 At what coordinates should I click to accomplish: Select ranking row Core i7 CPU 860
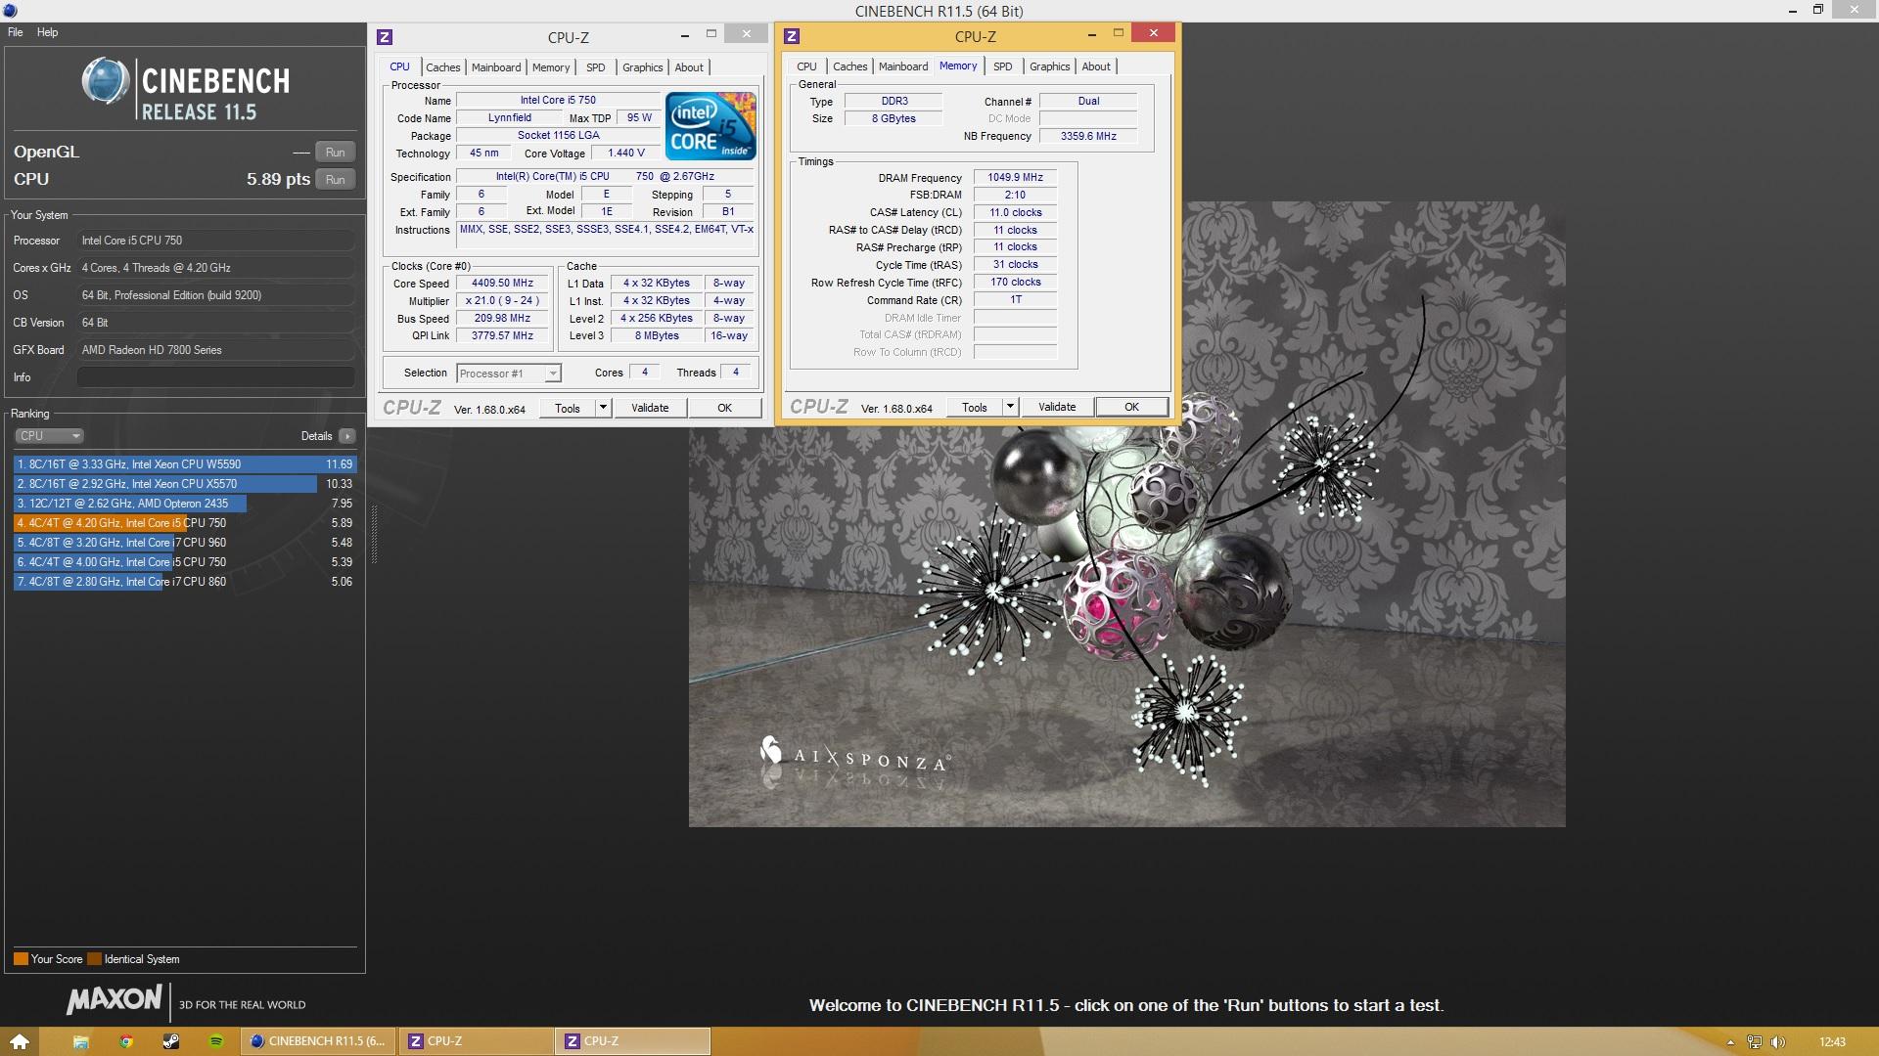click(x=185, y=582)
